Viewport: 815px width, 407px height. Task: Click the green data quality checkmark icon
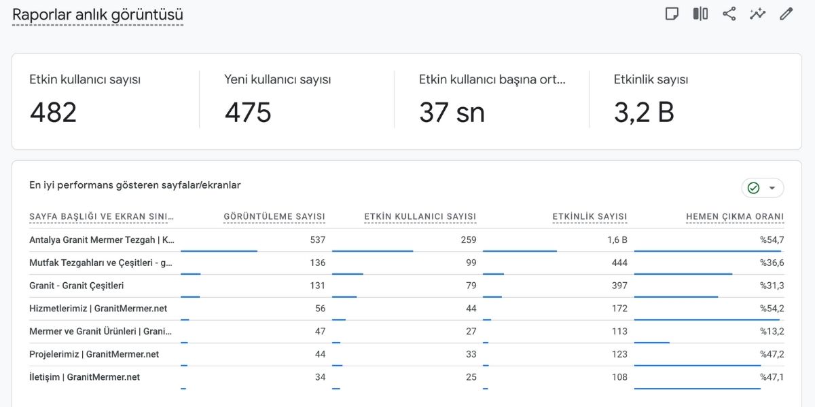point(753,188)
